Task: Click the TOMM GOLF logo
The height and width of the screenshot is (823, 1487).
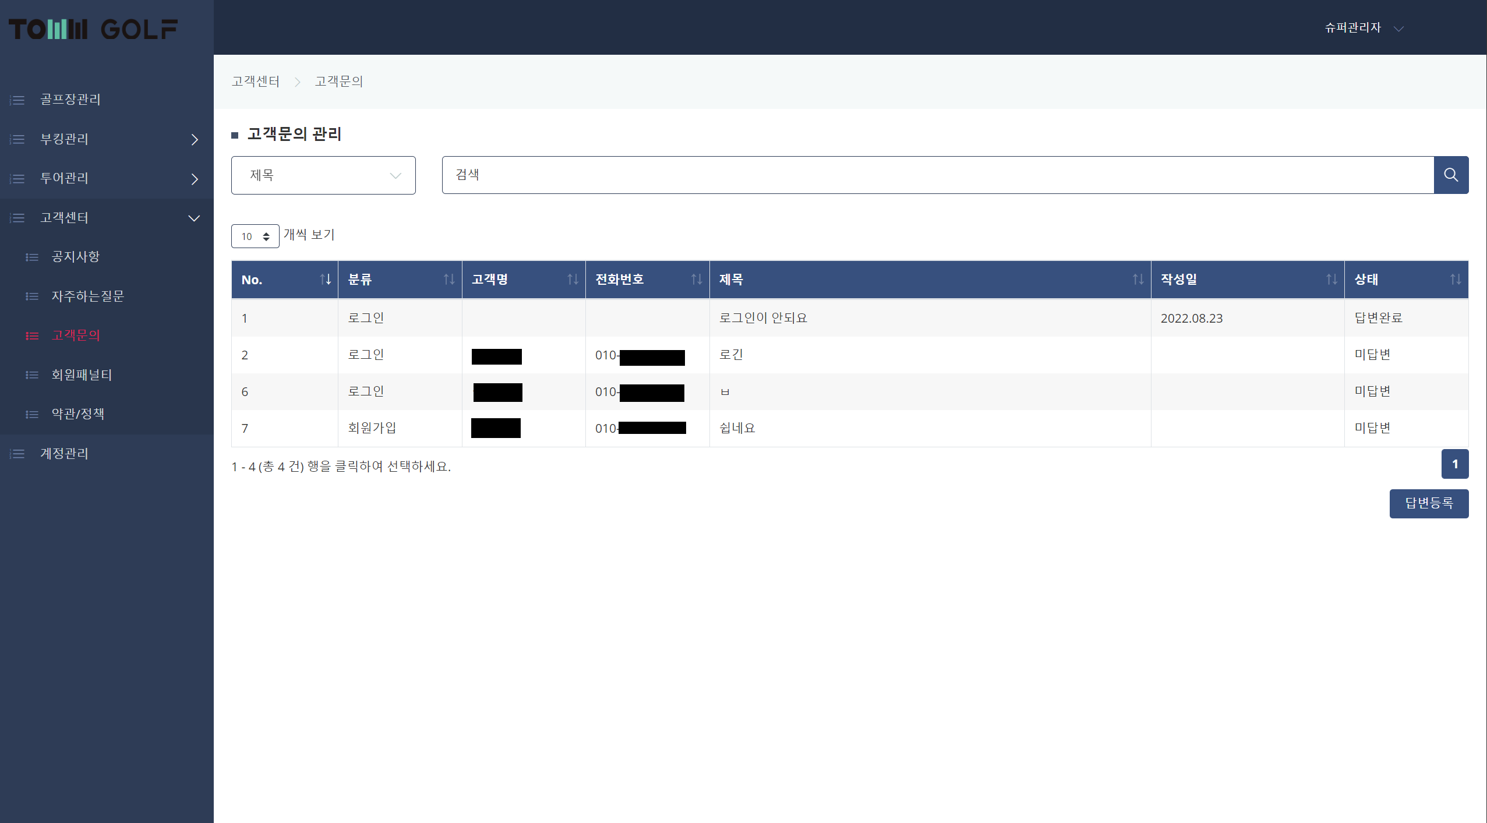Action: click(93, 29)
